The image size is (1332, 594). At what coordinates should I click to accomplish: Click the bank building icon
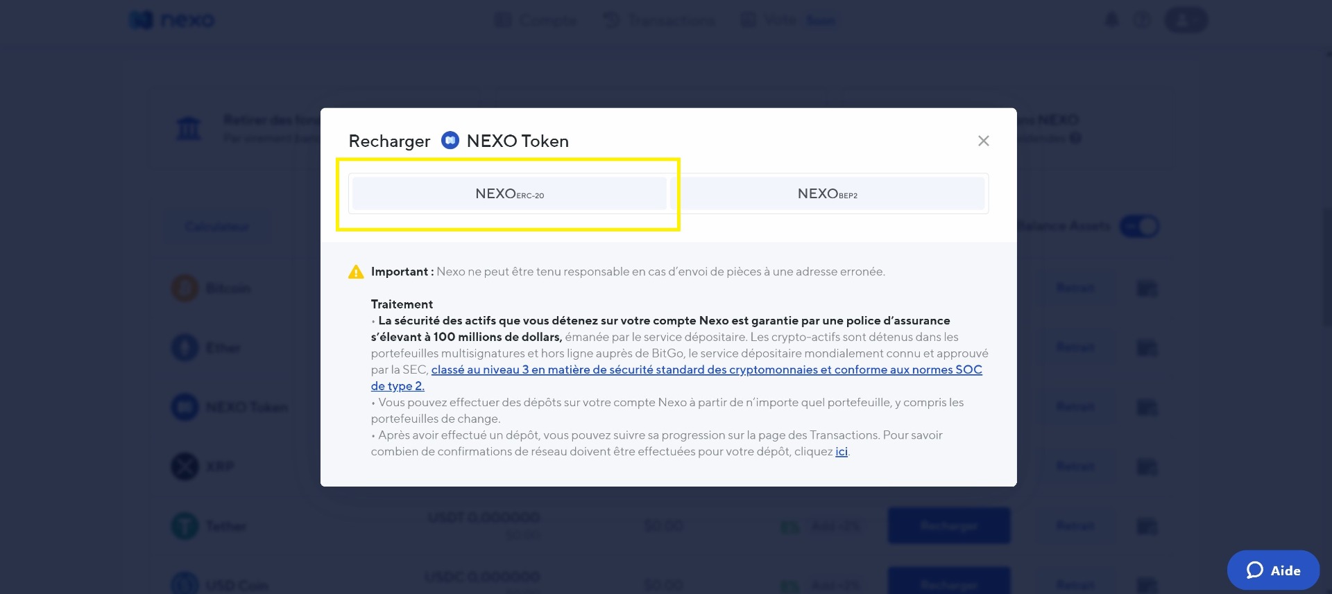[x=189, y=128]
